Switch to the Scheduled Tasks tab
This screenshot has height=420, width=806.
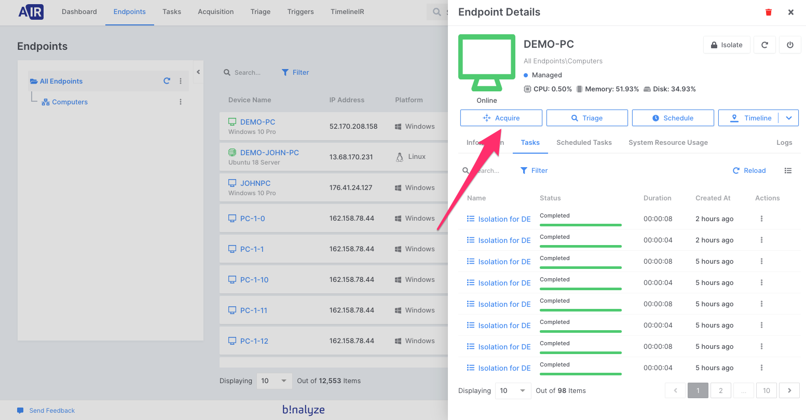[x=584, y=142]
